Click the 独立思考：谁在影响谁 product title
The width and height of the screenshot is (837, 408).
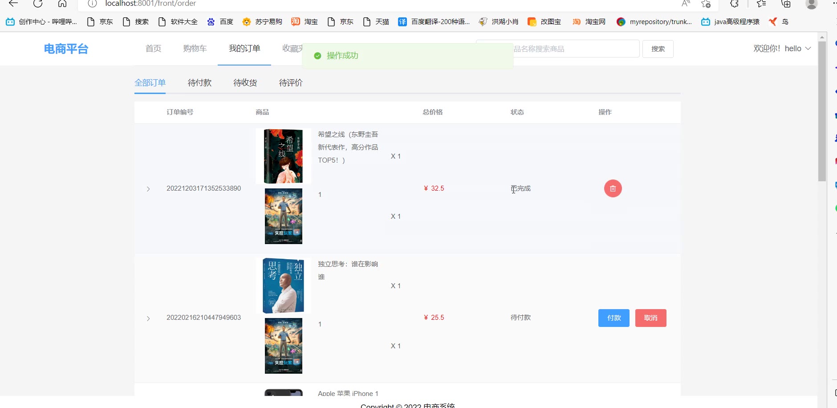tap(348, 270)
